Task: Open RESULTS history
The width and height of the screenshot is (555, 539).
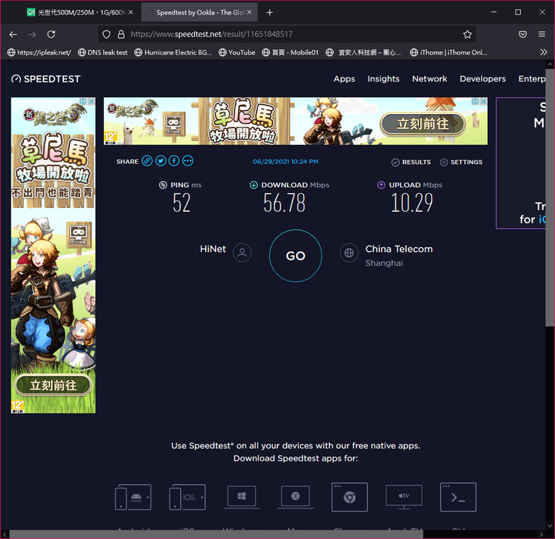Action: 411,162
